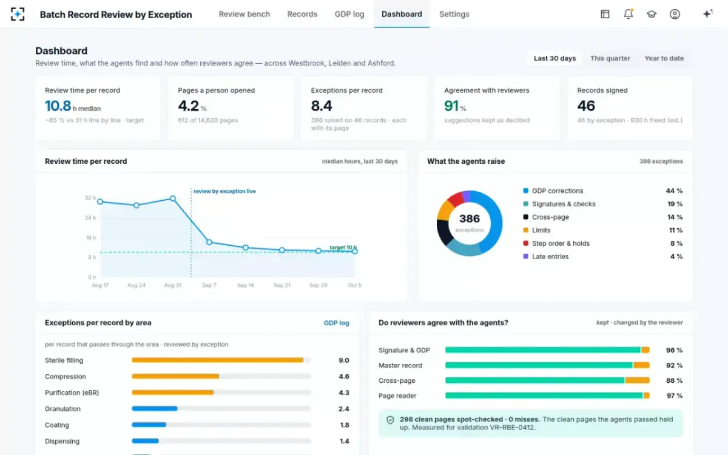Click the "298 clean pages spot-checked" text
The image size is (728, 455).
click(451, 419)
